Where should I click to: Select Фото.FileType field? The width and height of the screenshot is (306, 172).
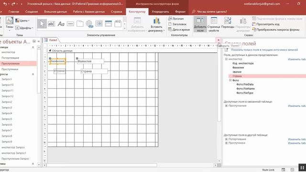click(x=245, y=93)
